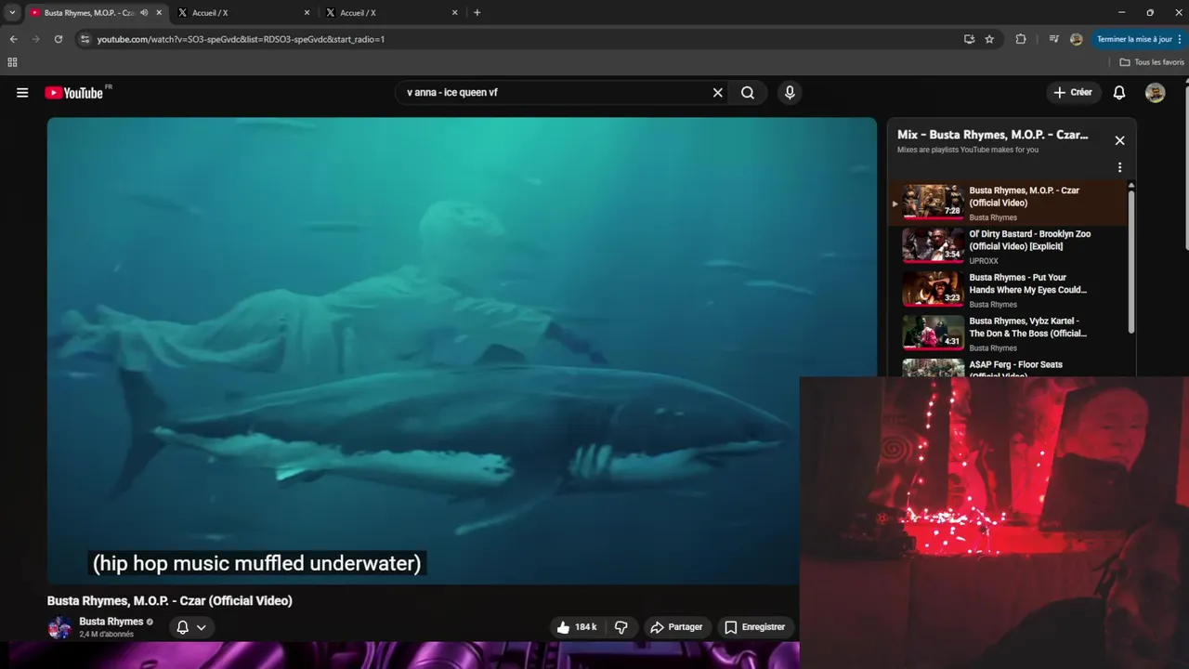Close the Mix playlist panel
1189x669 pixels.
(1119, 140)
